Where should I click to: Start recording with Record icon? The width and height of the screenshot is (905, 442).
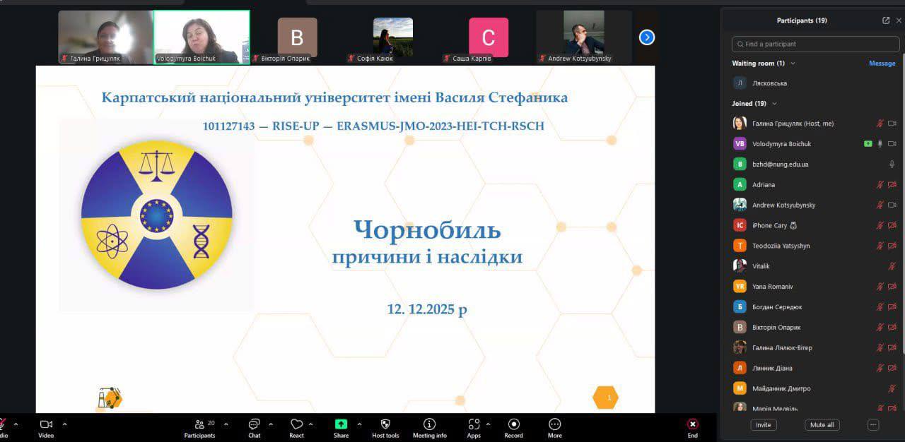point(514,424)
